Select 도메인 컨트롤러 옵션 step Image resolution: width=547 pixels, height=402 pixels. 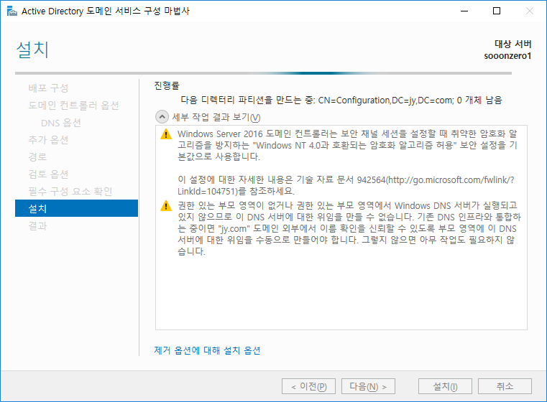pos(73,106)
